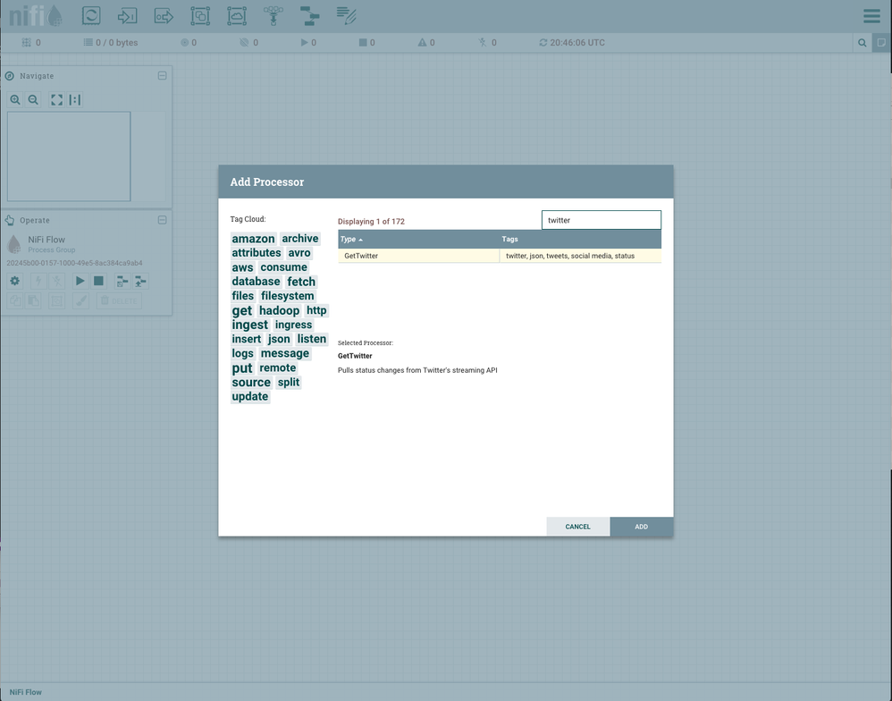This screenshot has width=892, height=701.
Task: Click the Change Color brush icon
Action: point(80,301)
